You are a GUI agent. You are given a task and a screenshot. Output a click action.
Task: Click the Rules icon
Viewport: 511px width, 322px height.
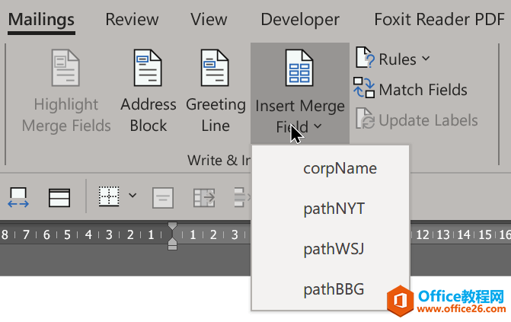365,59
